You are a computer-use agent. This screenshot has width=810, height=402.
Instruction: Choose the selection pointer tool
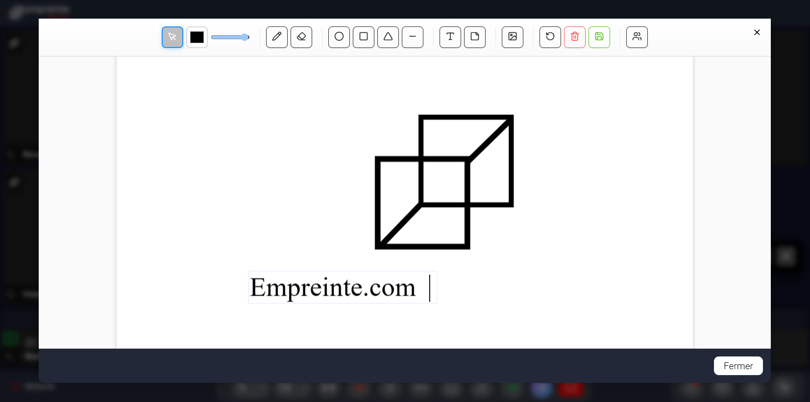pyautogui.click(x=172, y=37)
